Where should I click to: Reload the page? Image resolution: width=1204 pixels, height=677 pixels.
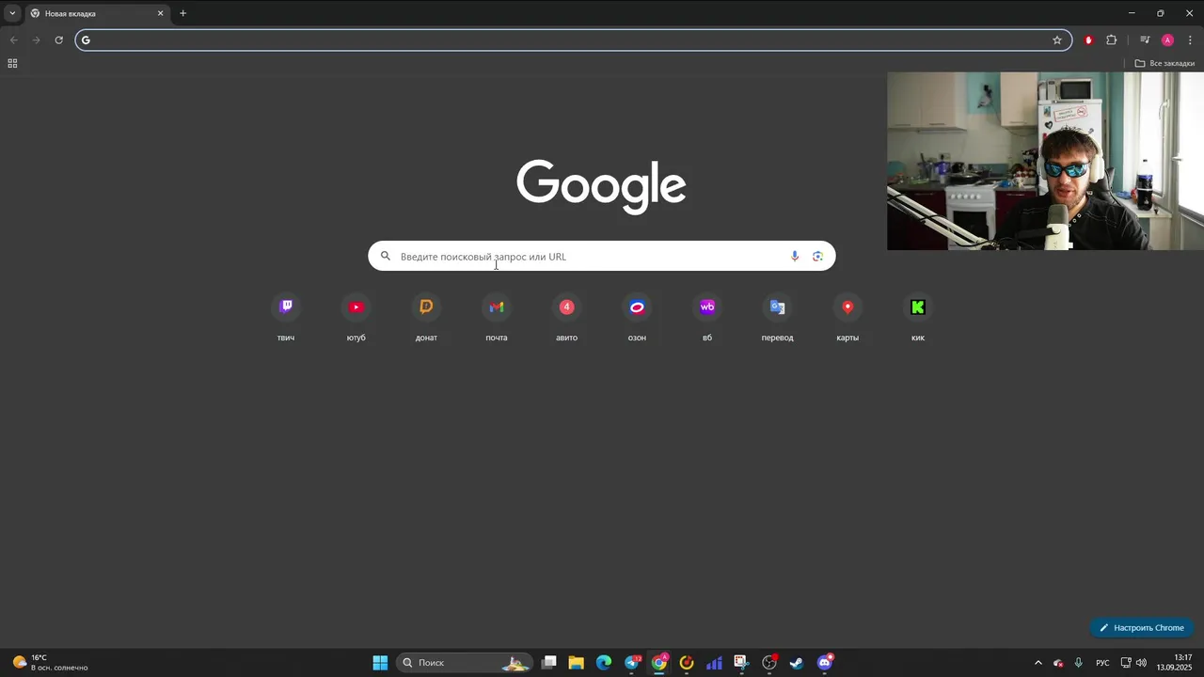point(58,40)
